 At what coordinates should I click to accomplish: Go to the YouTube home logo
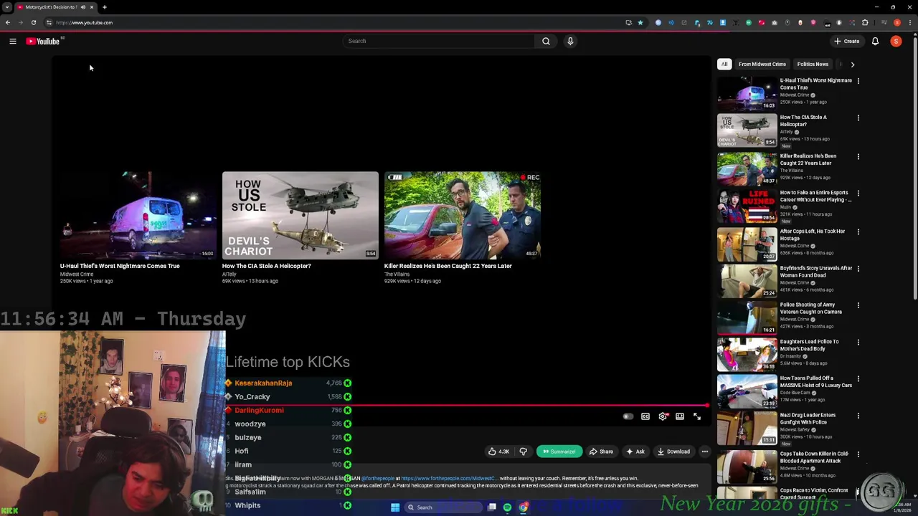43,42
